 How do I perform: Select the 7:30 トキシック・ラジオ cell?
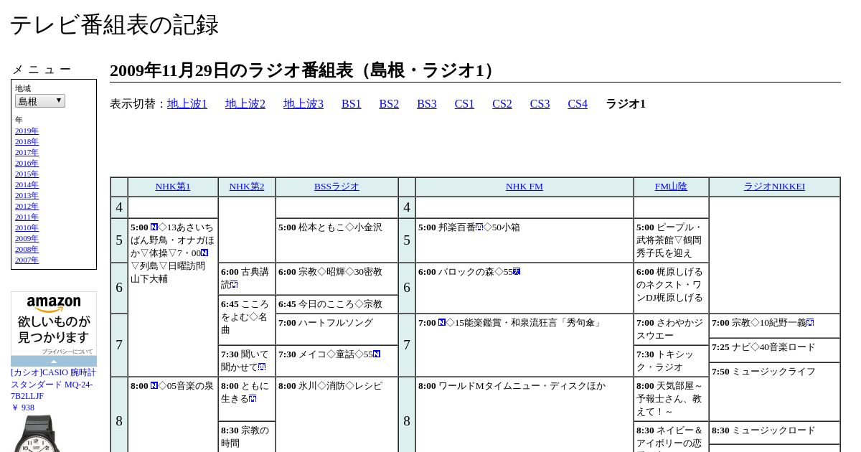[x=671, y=361]
